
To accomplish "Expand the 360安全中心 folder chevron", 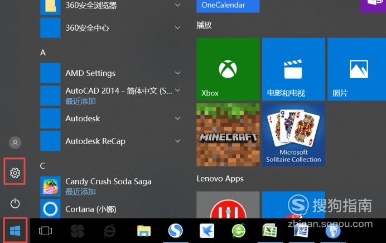I will (x=177, y=27).
